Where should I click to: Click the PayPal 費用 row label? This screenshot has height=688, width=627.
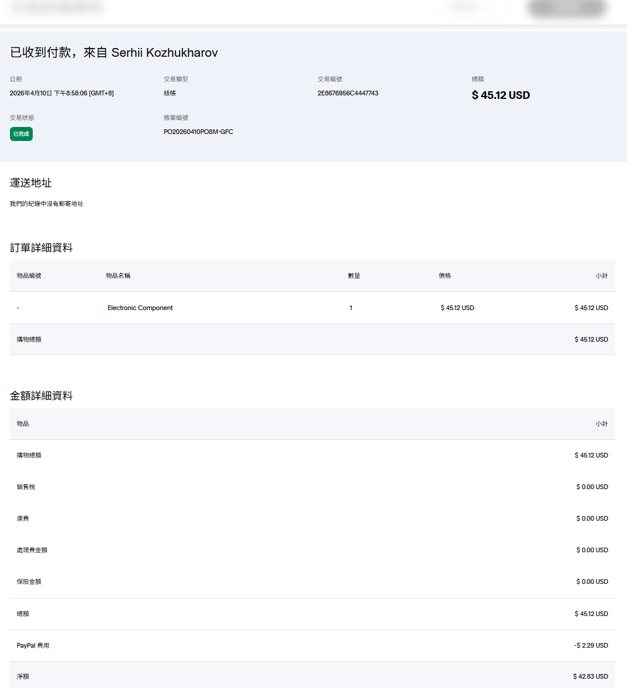[33, 645]
